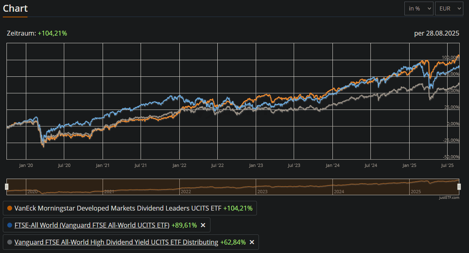Click the 'per 28.08.2025' date label
This screenshot has height=253, width=469.
436,33
